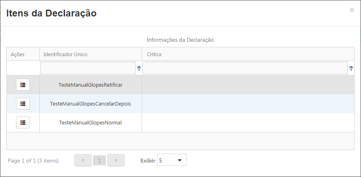Expand the Exibir page size dropdown
Image resolution: width=361 pixels, height=177 pixels.
pyautogui.click(x=171, y=160)
